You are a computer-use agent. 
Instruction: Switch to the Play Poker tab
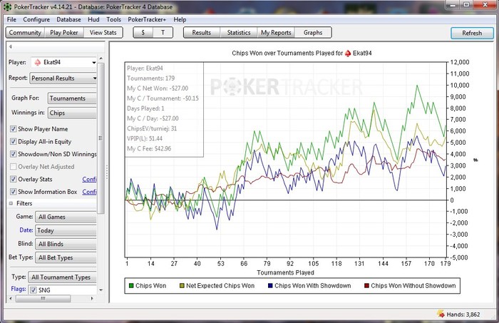click(64, 33)
